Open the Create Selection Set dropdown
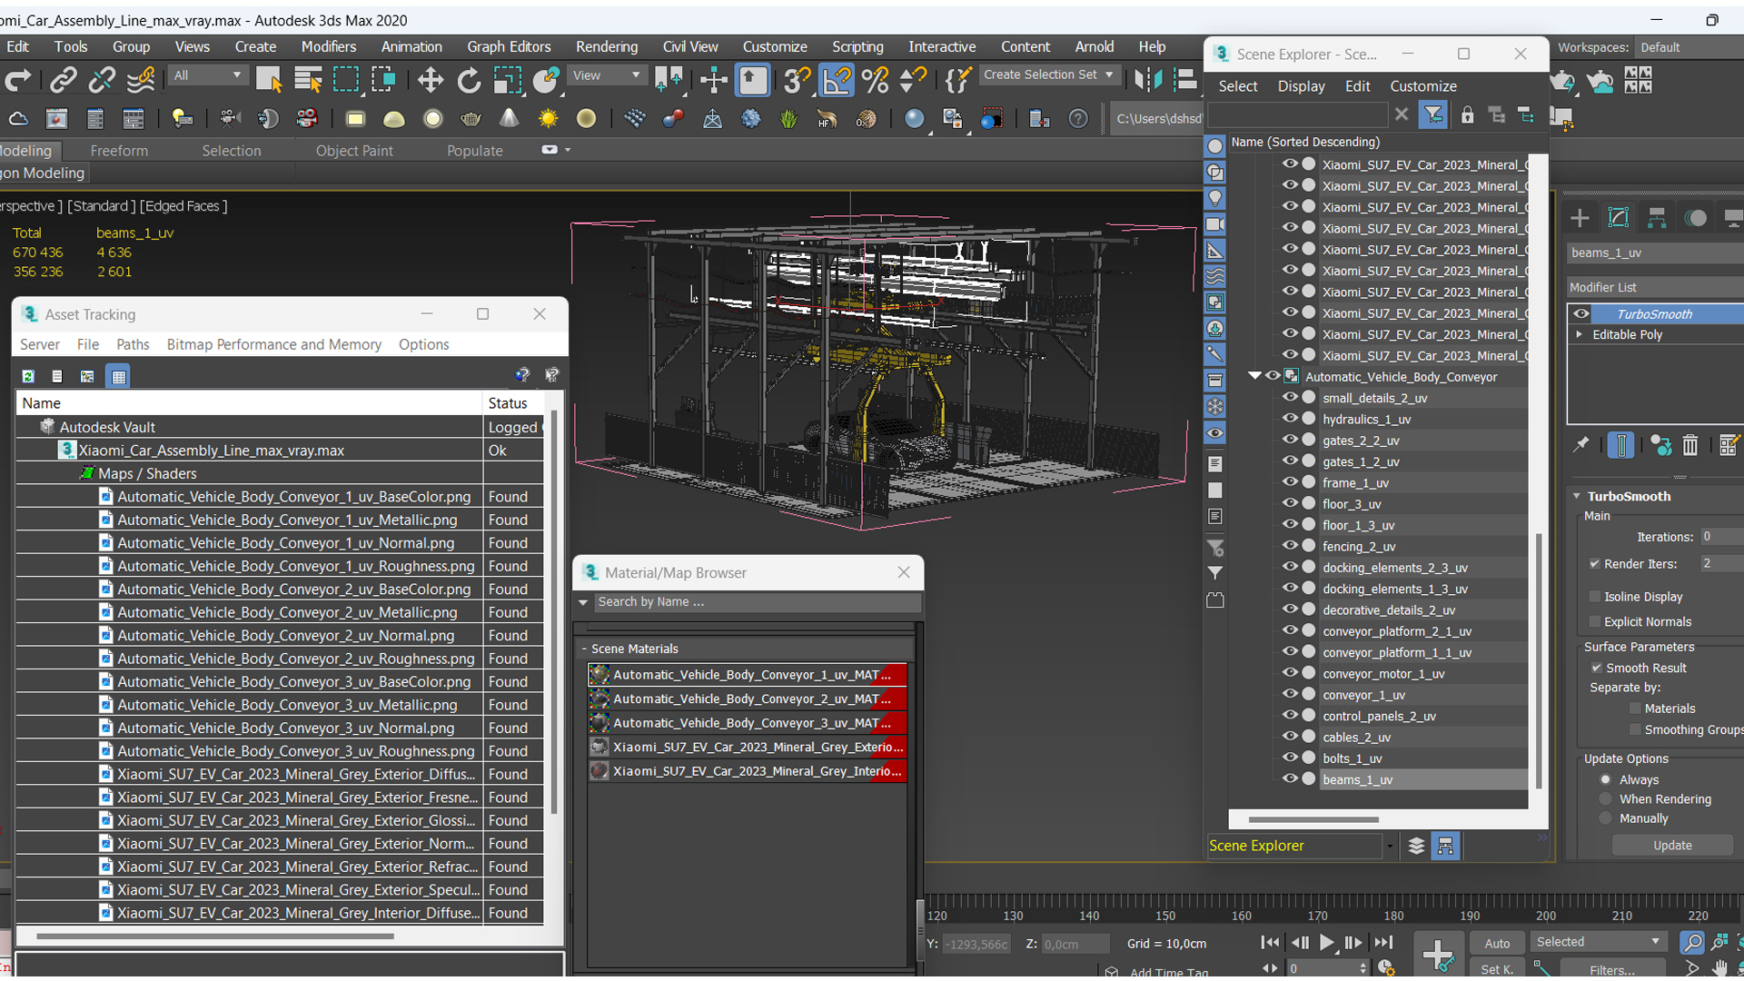The width and height of the screenshot is (1744, 981). (1049, 74)
